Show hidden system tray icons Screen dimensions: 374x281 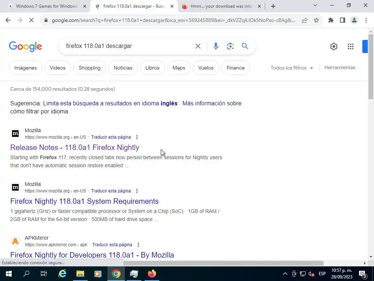click(285, 274)
